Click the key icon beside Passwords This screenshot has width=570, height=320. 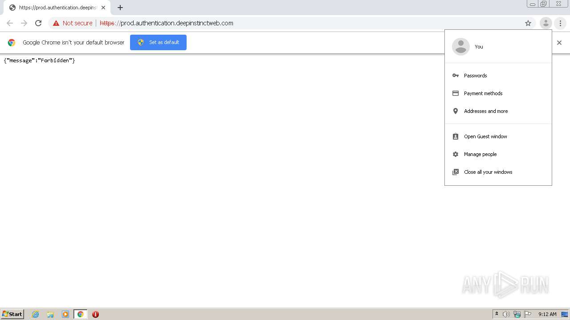[456, 76]
